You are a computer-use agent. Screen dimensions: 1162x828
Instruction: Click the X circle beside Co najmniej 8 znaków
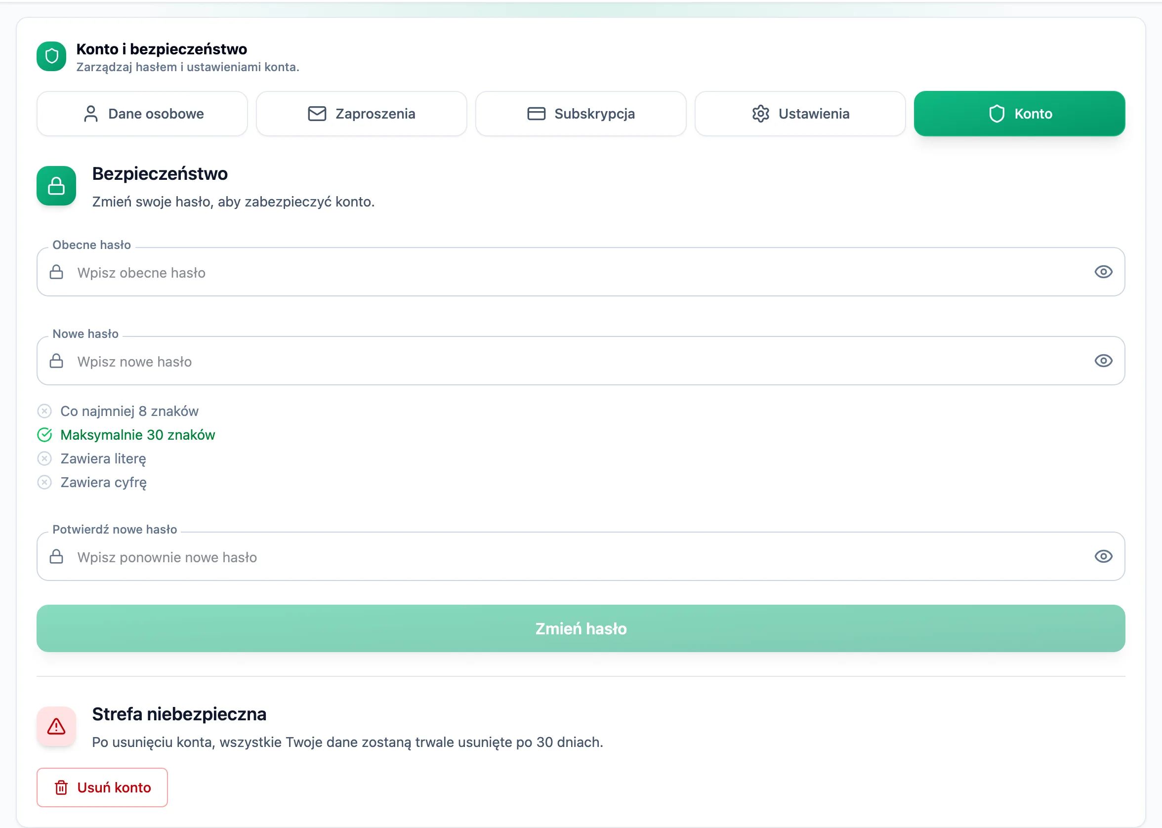click(x=45, y=411)
